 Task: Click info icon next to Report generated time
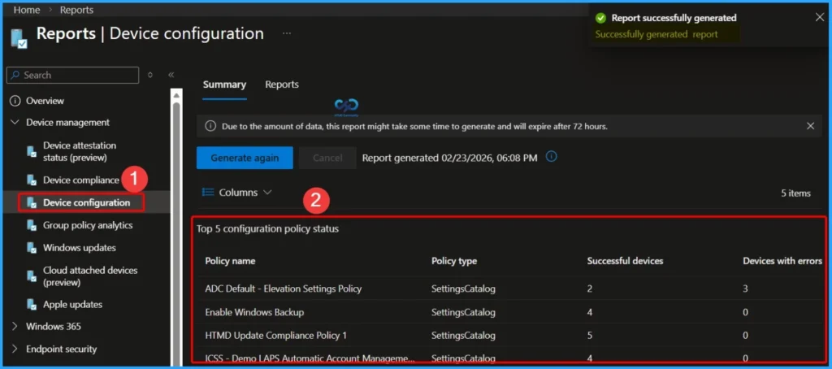coord(552,157)
